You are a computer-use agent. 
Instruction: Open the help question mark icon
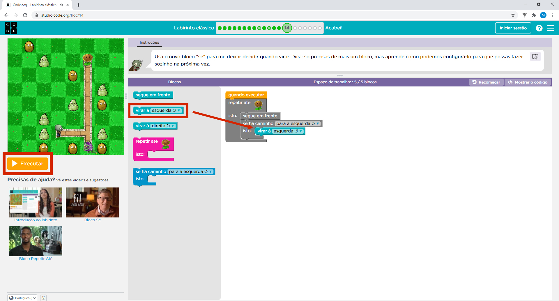click(539, 28)
